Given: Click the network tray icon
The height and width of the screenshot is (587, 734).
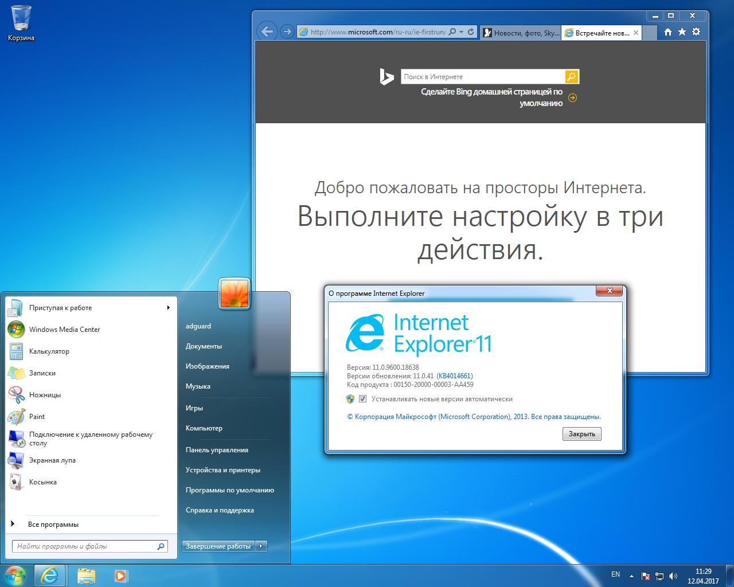Looking at the screenshot, I should coord(659,576).
